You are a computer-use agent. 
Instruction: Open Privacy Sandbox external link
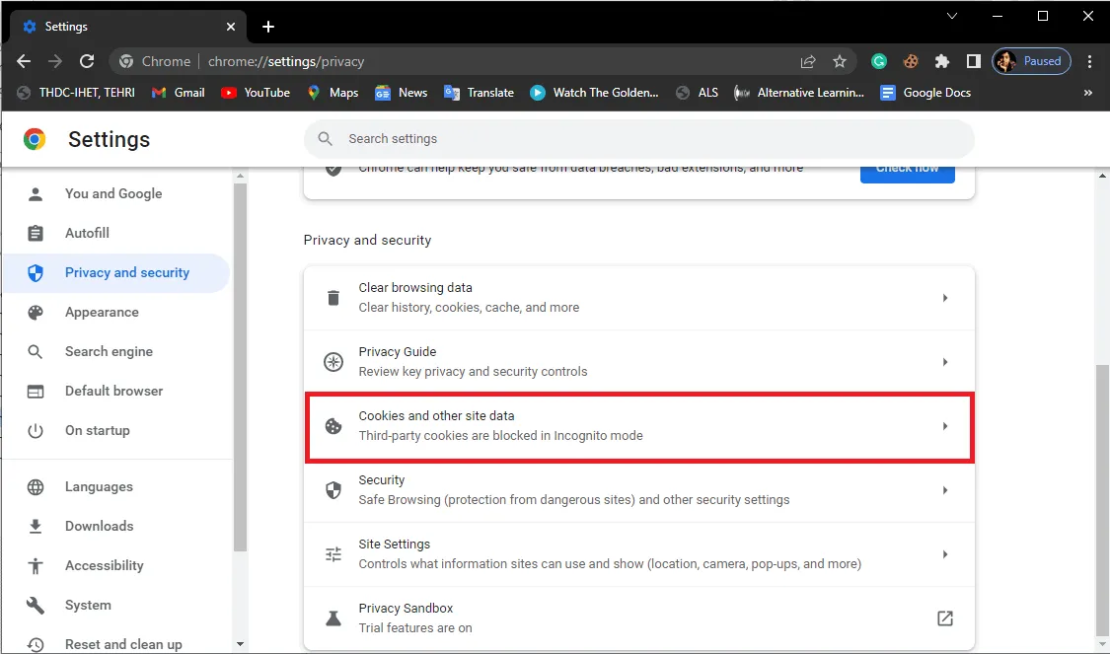pyautogui.click(x=945, y=618)
